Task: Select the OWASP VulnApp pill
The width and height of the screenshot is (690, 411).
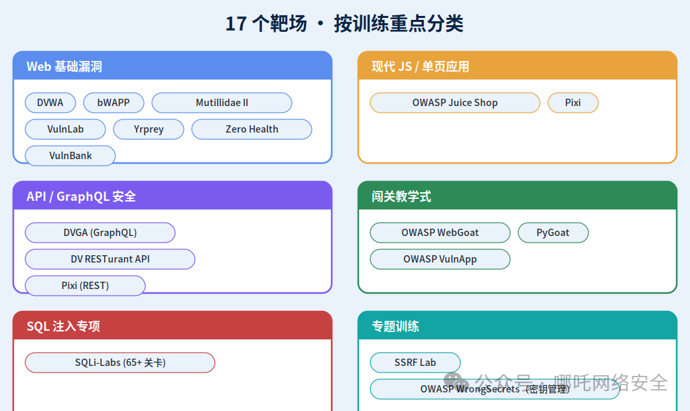Action: point(440,259)
